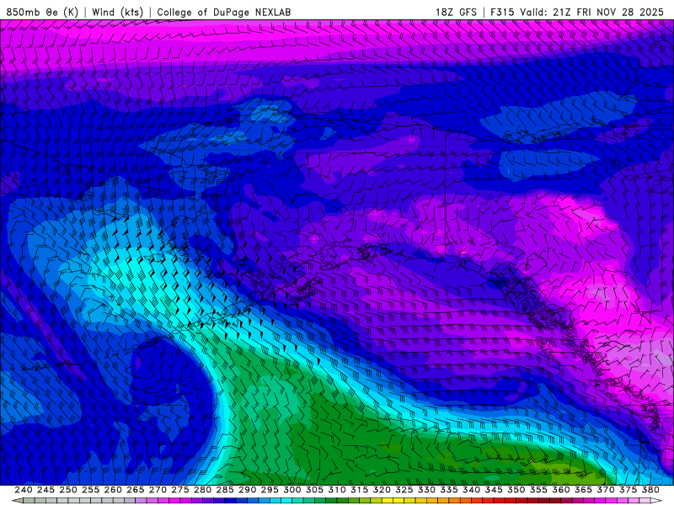674x505 pixels.
Task: Click the 260 label on the color scale
Action: point(113,490)
